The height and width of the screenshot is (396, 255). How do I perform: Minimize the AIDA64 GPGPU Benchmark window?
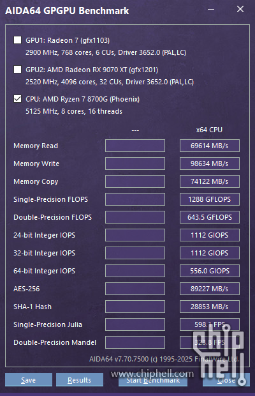(211, 10)
